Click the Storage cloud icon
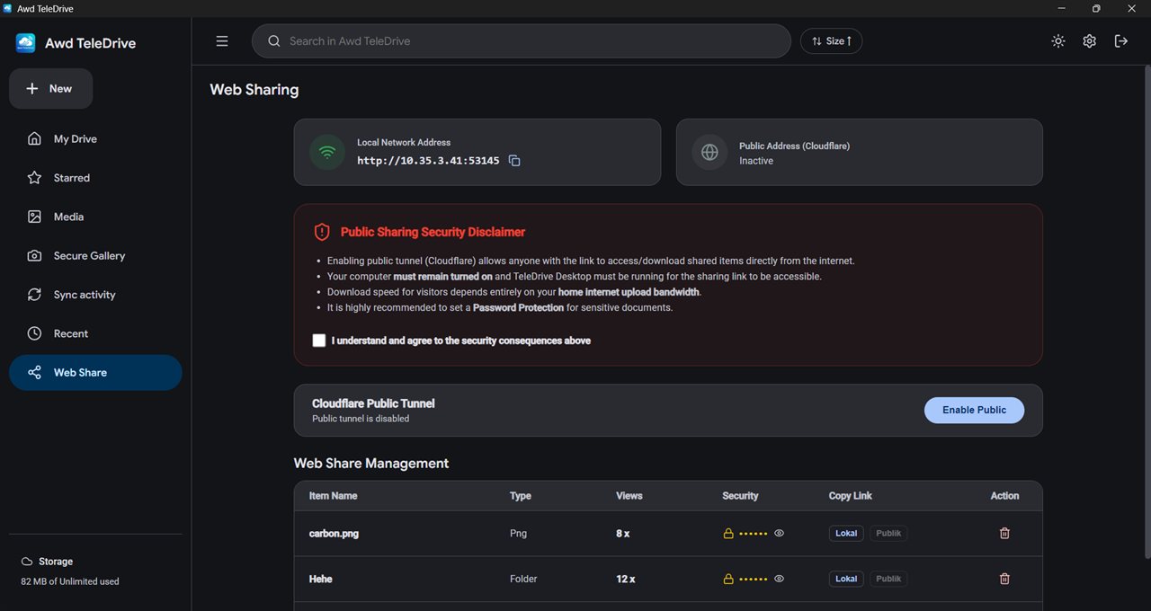The image size is (1151, 611). [x=27, y=562]
